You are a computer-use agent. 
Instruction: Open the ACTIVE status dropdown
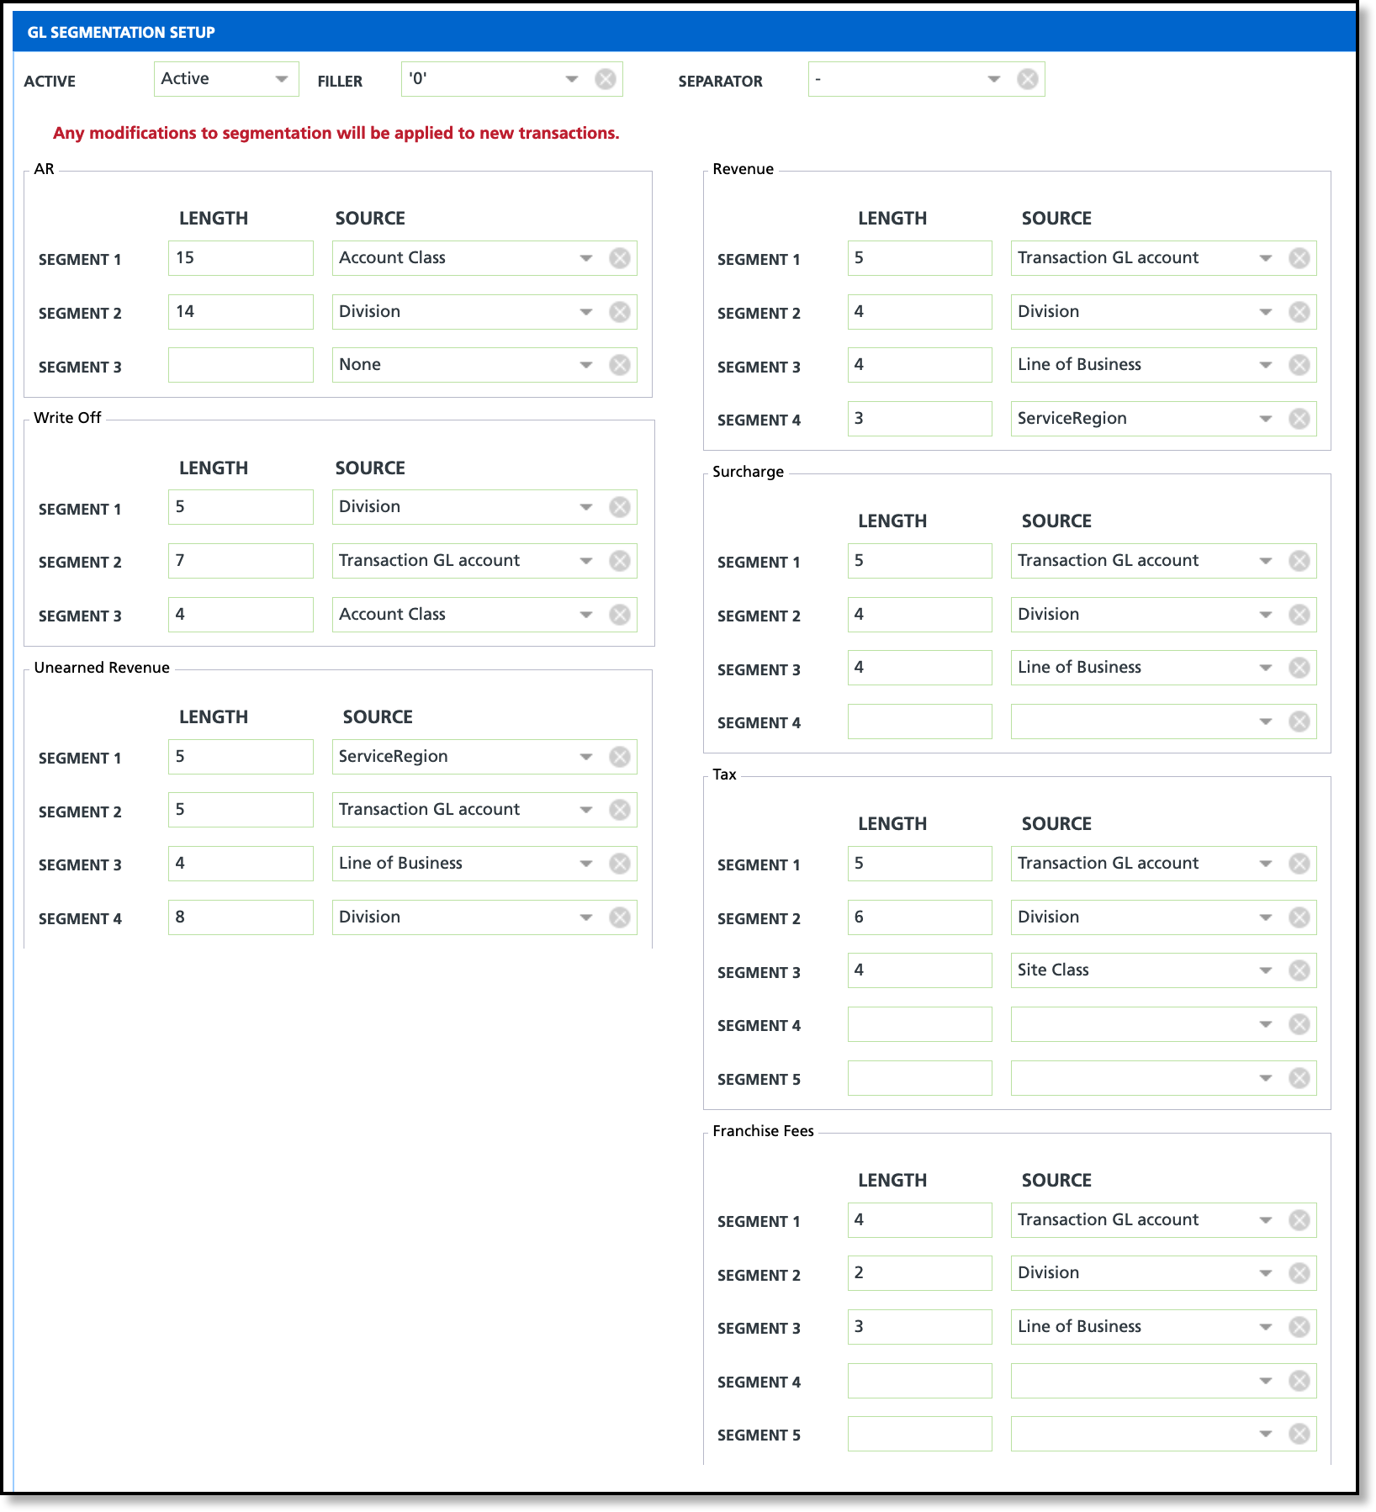(x=226, y=79)
